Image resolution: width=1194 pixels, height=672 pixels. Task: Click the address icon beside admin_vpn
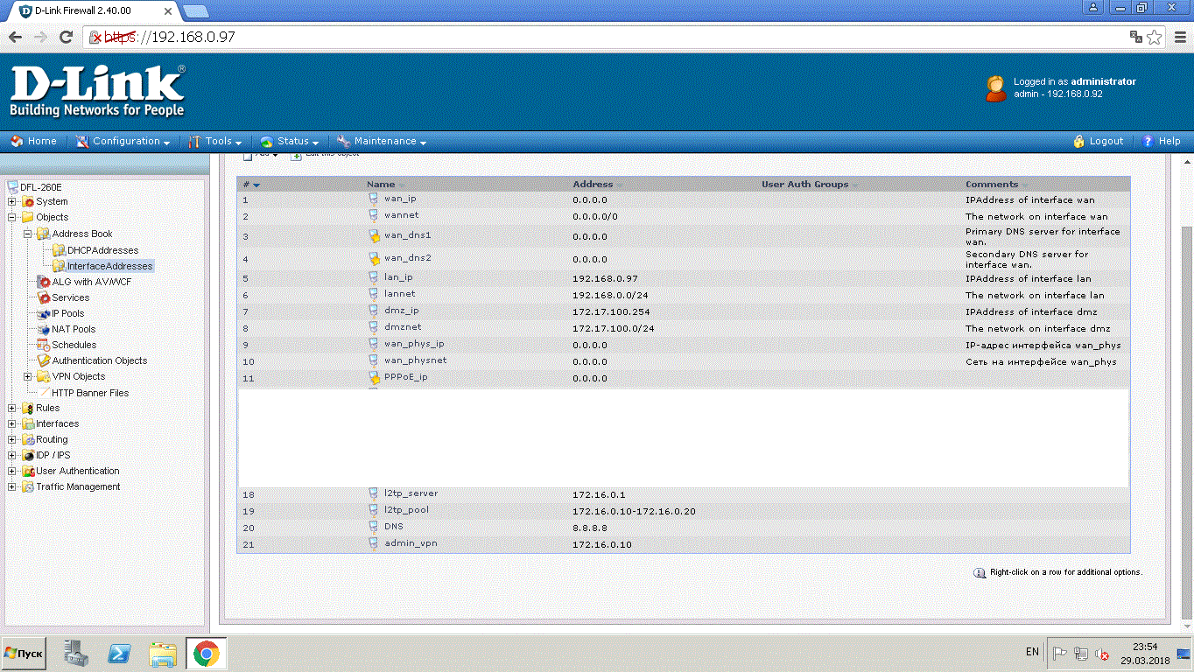pos(373,543)
